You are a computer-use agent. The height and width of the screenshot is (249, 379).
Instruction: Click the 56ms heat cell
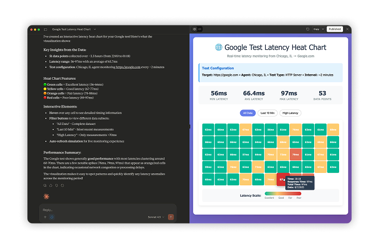[270, 129]
